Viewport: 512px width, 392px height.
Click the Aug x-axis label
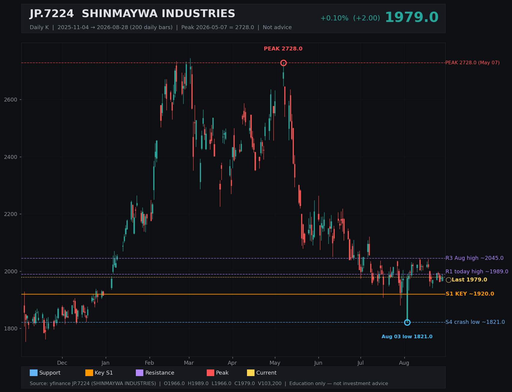[x=404, y=363]
